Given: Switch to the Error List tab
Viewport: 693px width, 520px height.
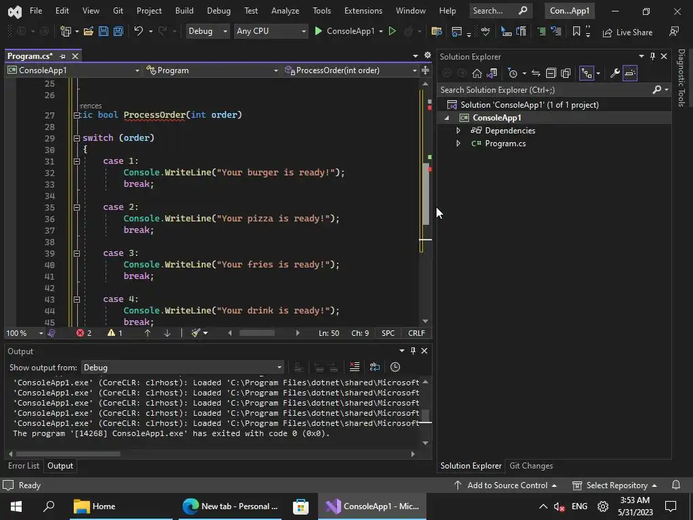Looking at the screenshot, I should tap(24, 466).
